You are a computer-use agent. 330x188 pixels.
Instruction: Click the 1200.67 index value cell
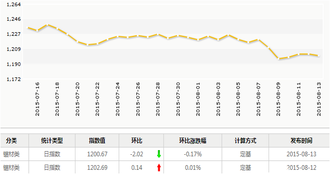click(x=97, y=154)
